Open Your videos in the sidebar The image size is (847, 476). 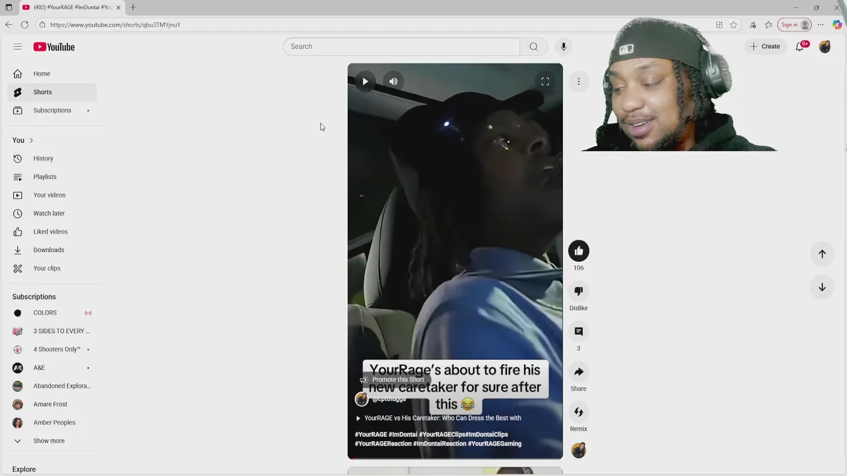pos(52,195)
